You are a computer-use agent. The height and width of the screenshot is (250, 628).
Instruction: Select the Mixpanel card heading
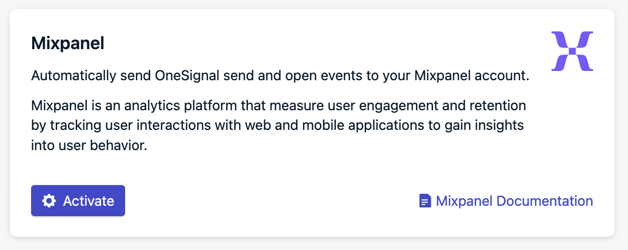pos(68,43)
